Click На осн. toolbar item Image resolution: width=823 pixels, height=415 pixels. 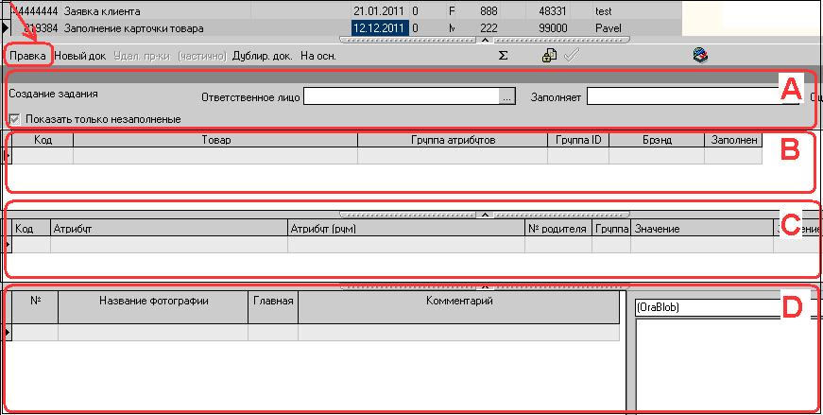(318, 56)
